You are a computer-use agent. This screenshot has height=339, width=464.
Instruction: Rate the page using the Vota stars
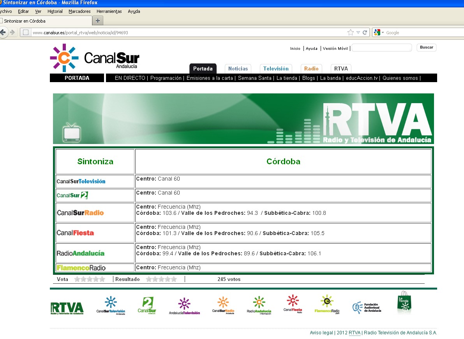[x=90, y=279]
